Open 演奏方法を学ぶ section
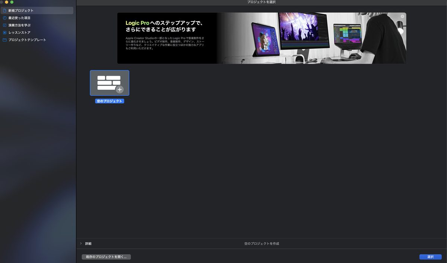 click(37, 25)
